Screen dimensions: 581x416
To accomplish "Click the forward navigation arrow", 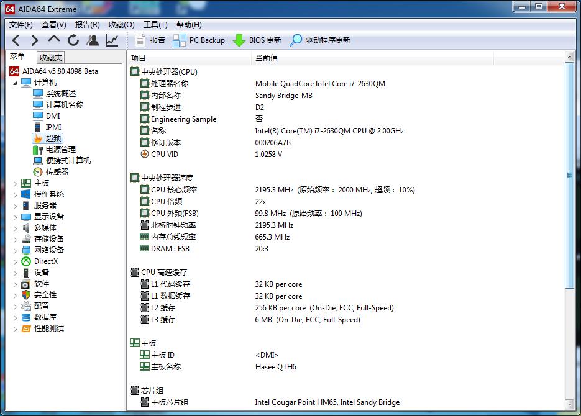I will [35, 40].
